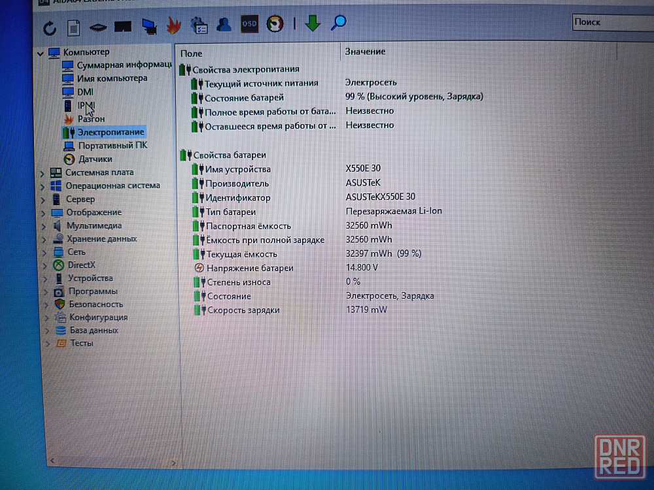Image resolution: width=654 pixels, height=490 pixels.
Task: Select Хранение данных in the tree
Action: click(102, 238)
